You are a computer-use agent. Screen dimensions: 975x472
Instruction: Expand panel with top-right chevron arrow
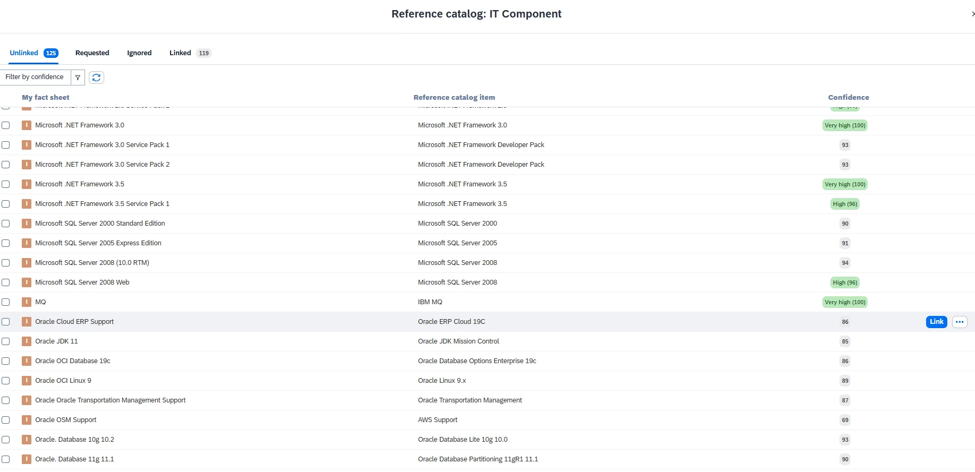(x=972, y=14)
